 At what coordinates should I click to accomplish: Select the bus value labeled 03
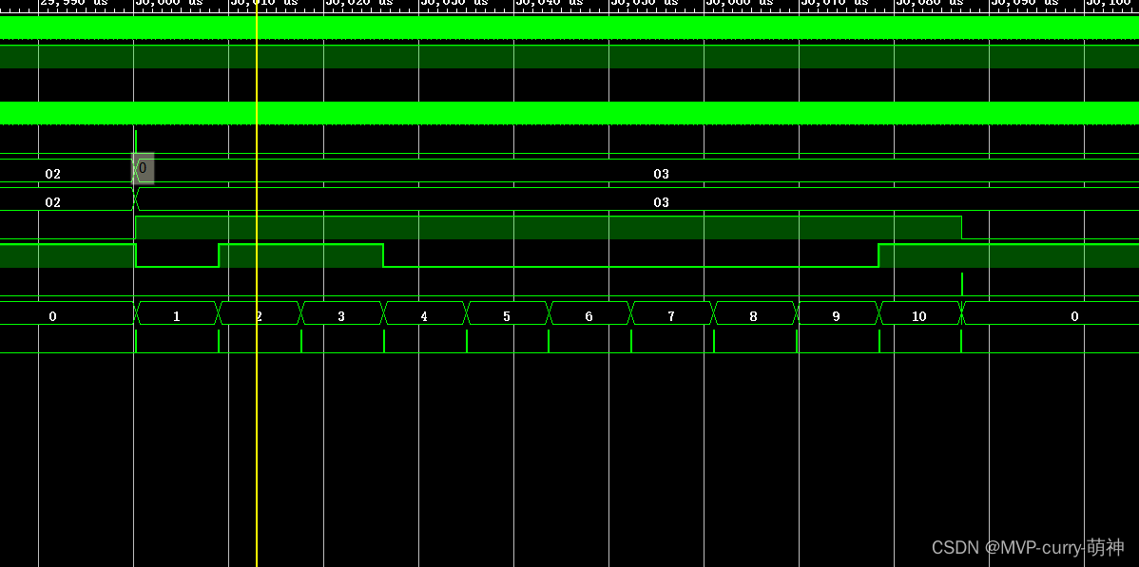tap(662, 173)
